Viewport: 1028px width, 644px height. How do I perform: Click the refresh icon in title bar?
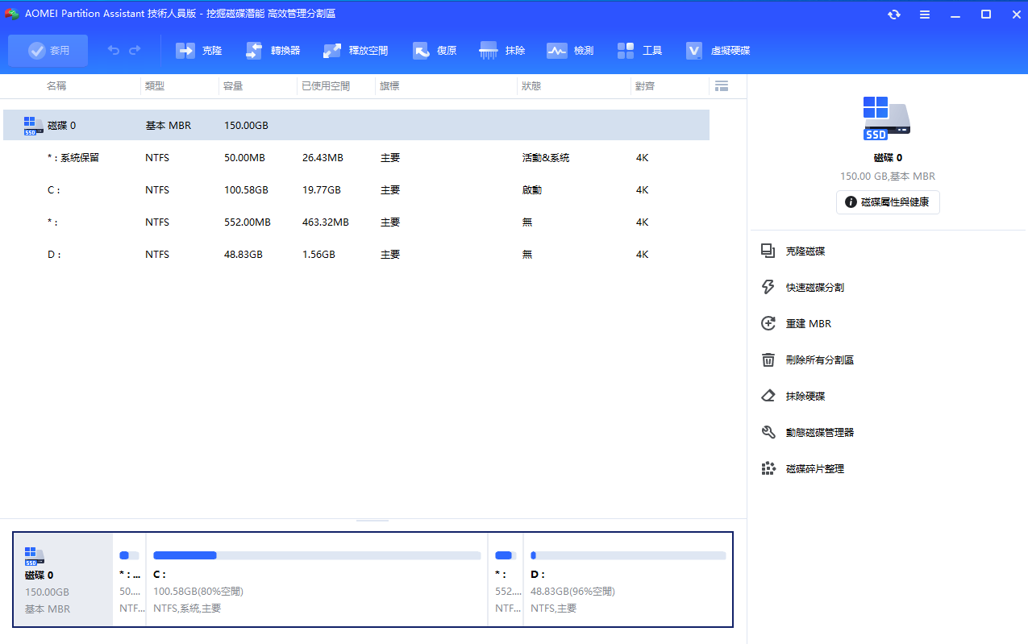(893, 15)
